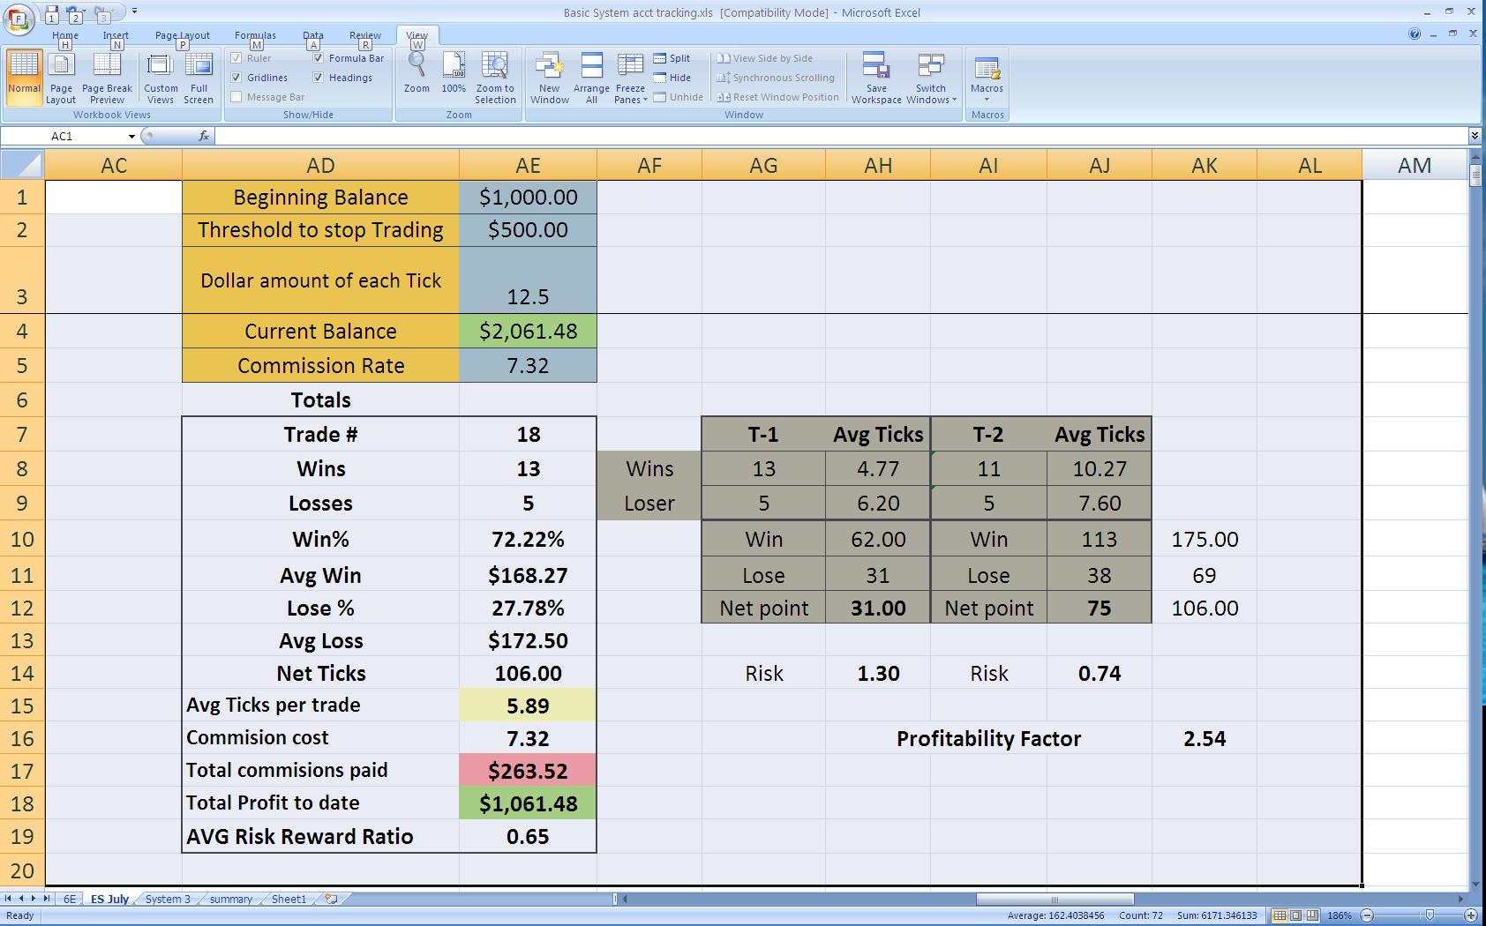Click View Side by Side

click(x=764, y=58)
